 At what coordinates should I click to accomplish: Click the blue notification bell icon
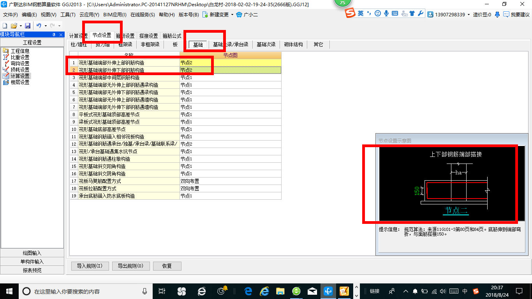coord(497,14)
